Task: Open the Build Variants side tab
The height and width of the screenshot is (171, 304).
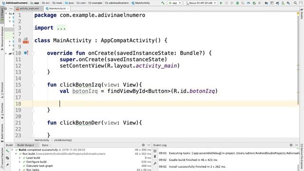Action: tap(2, 133)
